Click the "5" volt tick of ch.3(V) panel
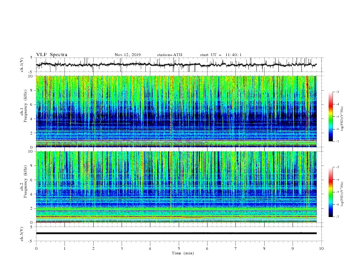Screen dimensions: 362x279 click(32, 227)
